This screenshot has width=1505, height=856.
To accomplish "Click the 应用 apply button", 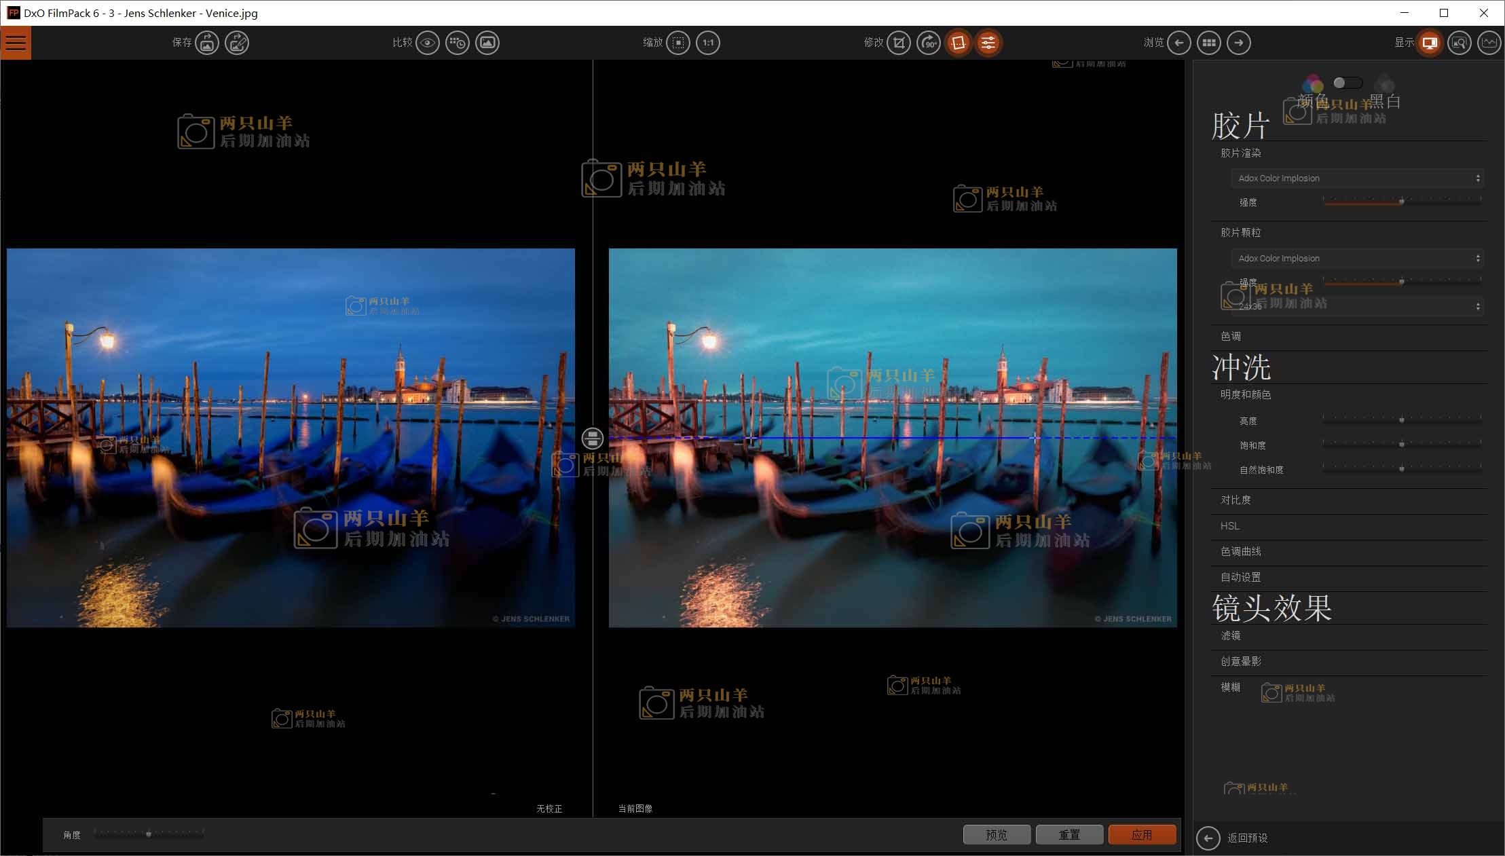I will click(x=1142, y=835).
